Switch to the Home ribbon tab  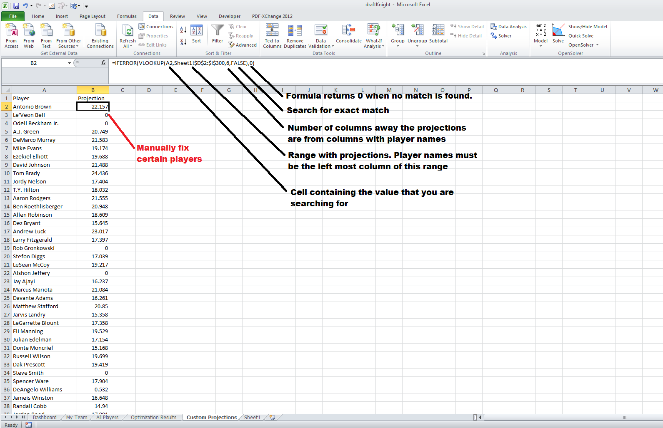pyautogui.click(x=38, y=16)
